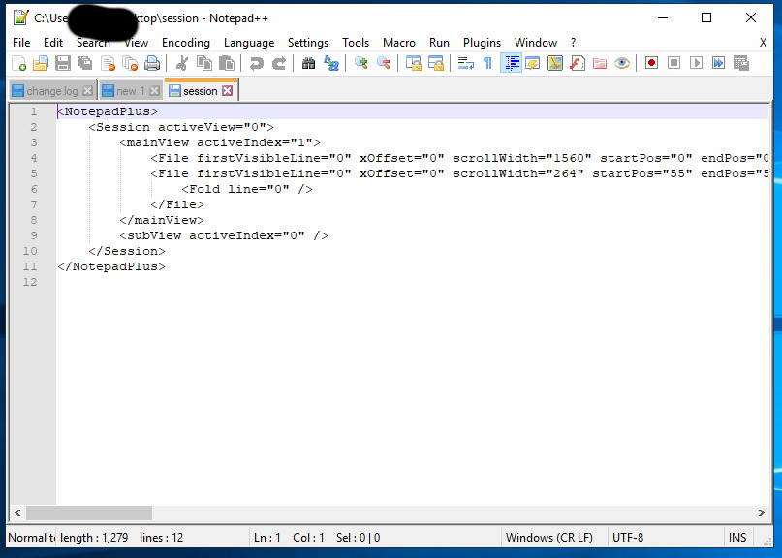Open the Find dialog icon
This screenshot has width=782, height=558.
point(306,62)
